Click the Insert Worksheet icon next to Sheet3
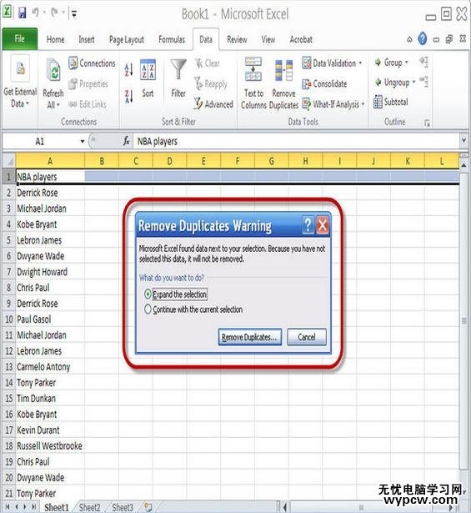The width and height of the screenshot is (471, 513). pos(148,506)
